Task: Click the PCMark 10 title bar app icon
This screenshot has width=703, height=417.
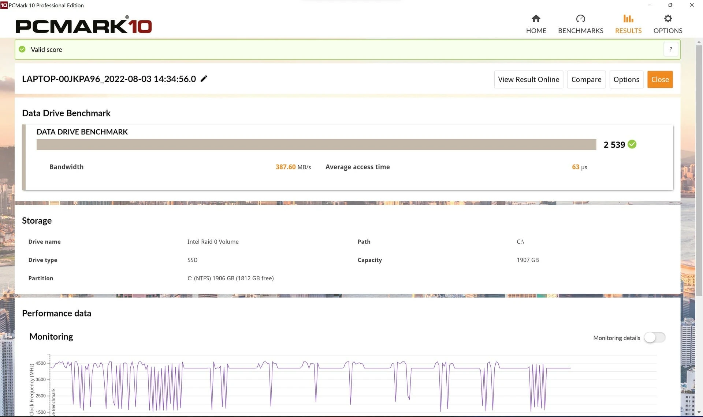Action: coord(4,5)
